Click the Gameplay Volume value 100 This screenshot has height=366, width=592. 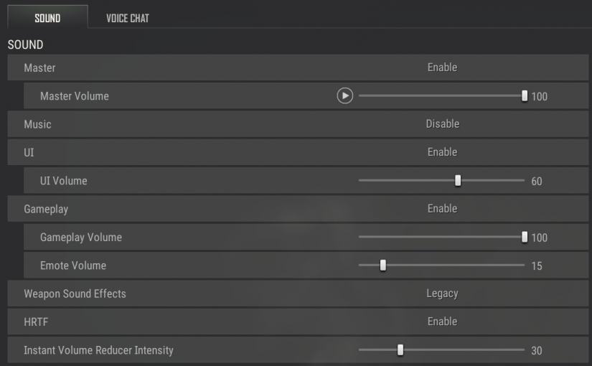[539, 238]
